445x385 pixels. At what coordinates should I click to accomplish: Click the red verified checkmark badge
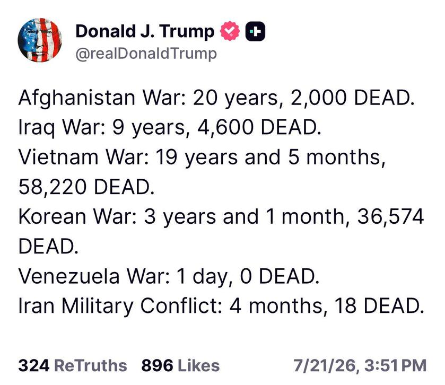click(x=230, y=31)
